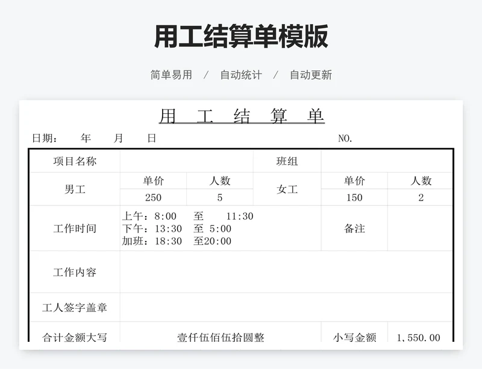482x369 pixels.
Task: Click the 下午: 13:30 time entry
Action: pyautogui.click(x=152, y=229)
